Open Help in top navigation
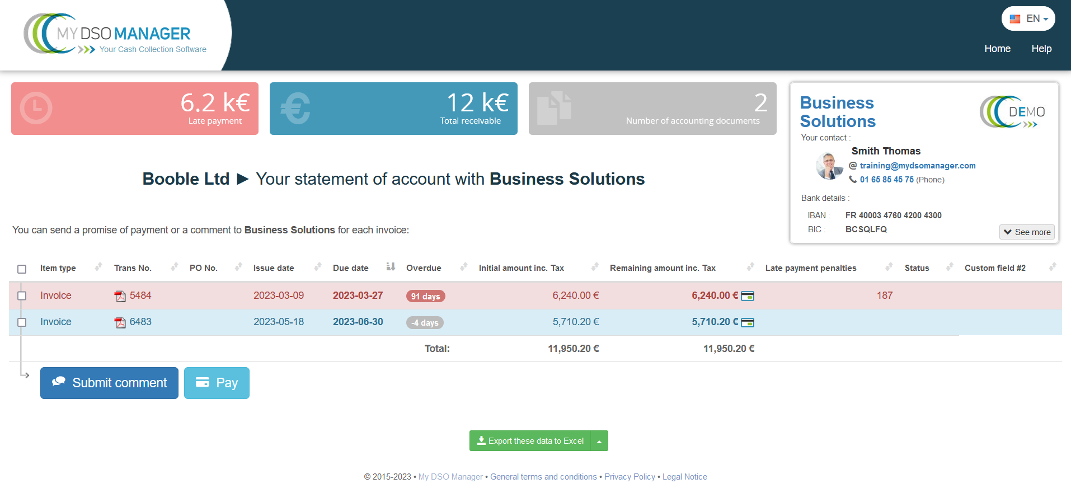This screenshot has width=1071, height=488. tap(1041, 49)
